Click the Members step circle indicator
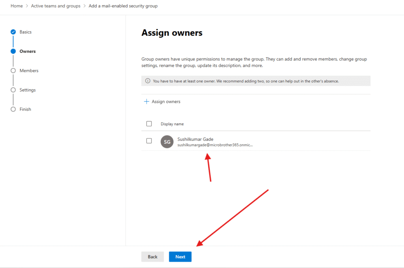The width and height of the screenshot is (404, 268). click(x=13, y=71)
